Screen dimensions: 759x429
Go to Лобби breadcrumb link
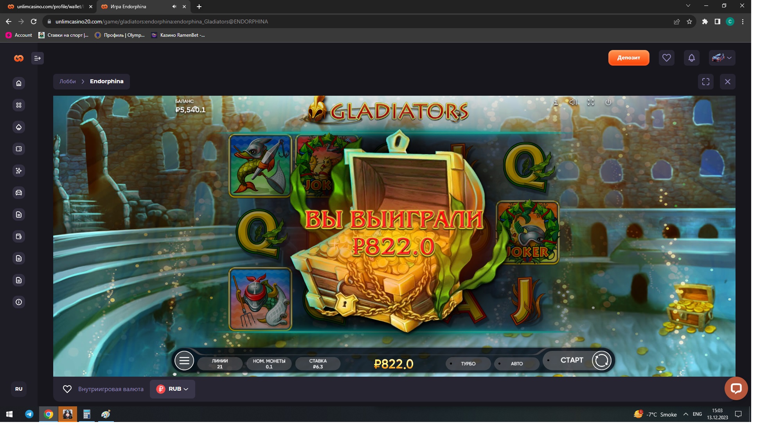[x=68, y=82]
